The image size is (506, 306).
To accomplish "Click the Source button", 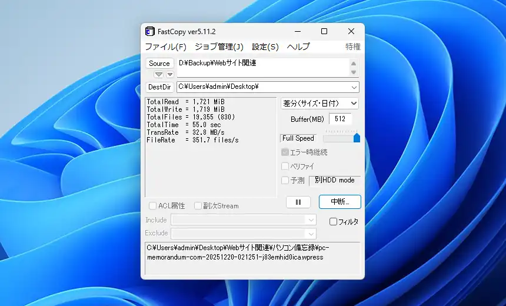I will pyautogui.click(x=159, y=64).
